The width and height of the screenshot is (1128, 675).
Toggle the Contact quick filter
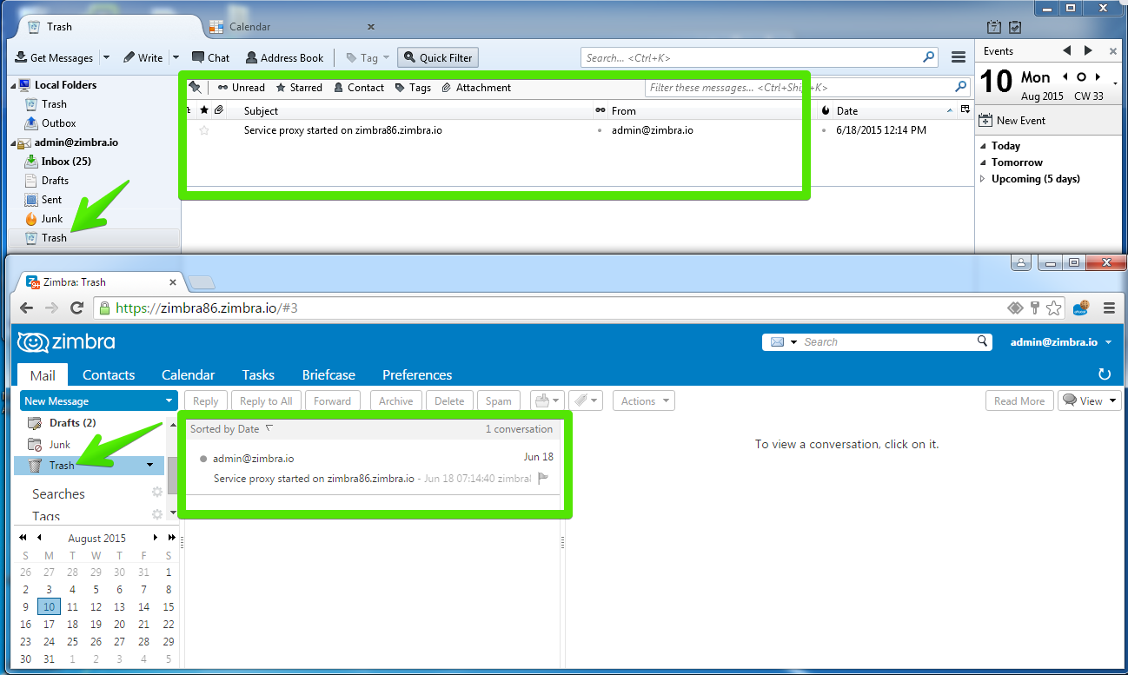point(359,88)
